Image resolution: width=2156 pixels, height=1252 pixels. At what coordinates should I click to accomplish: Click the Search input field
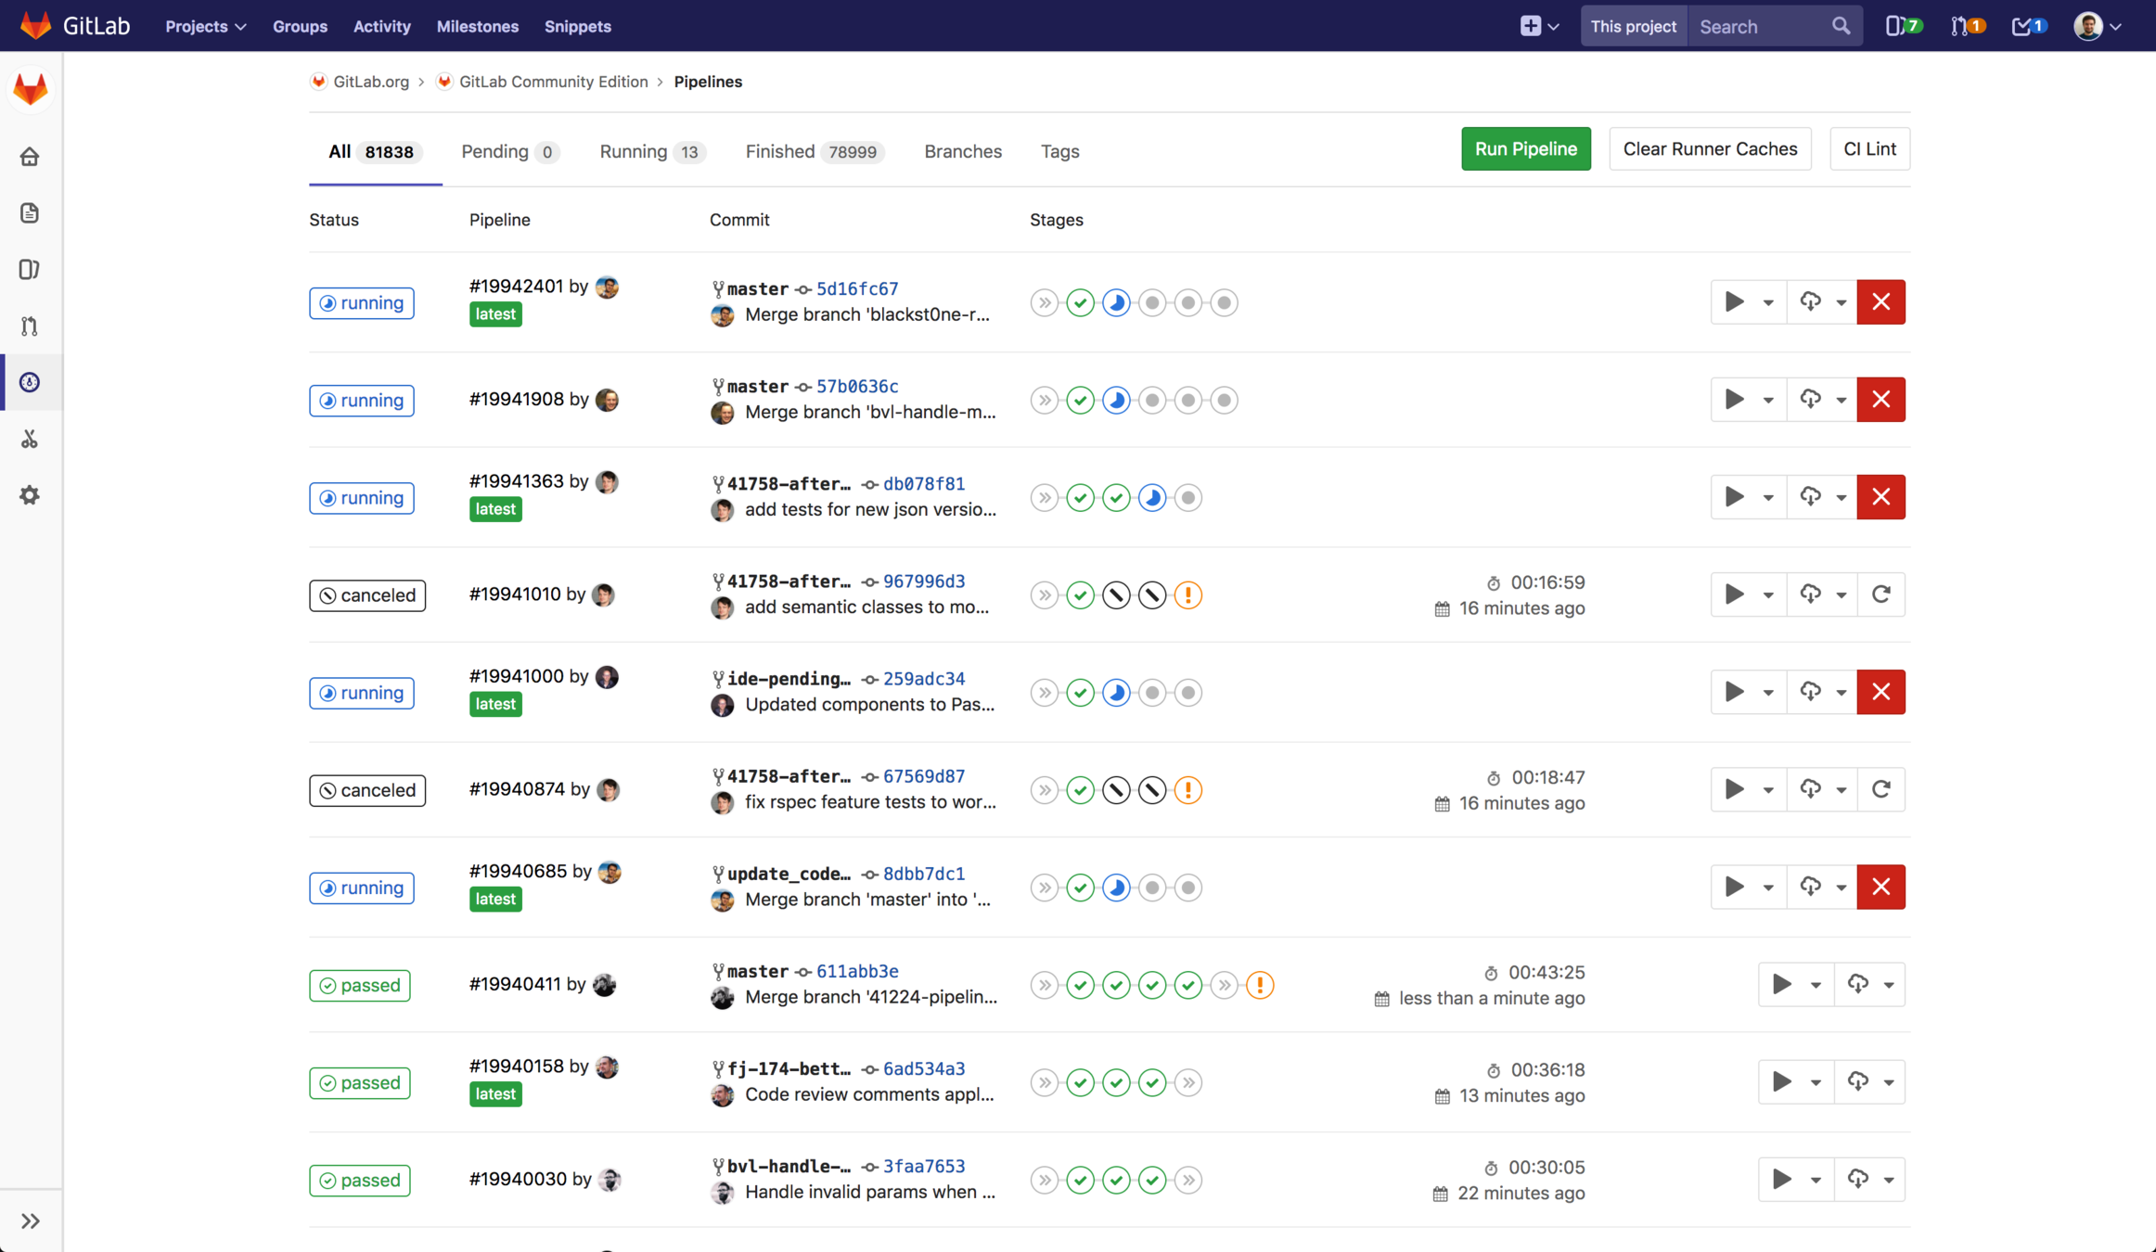pos(1759,26)
